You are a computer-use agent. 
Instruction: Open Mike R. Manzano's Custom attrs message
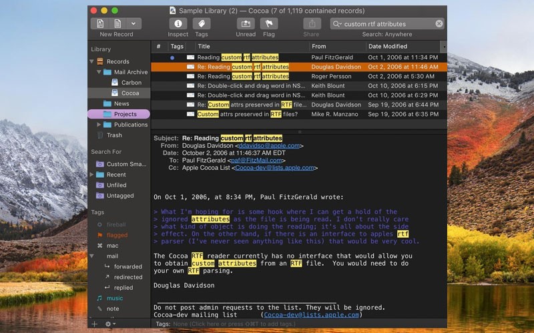click(x=299, y=115)
